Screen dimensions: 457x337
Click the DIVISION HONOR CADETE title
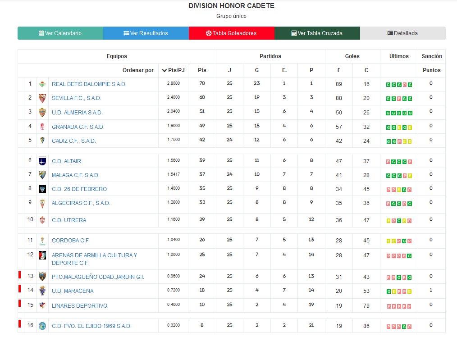coord(231,6)
